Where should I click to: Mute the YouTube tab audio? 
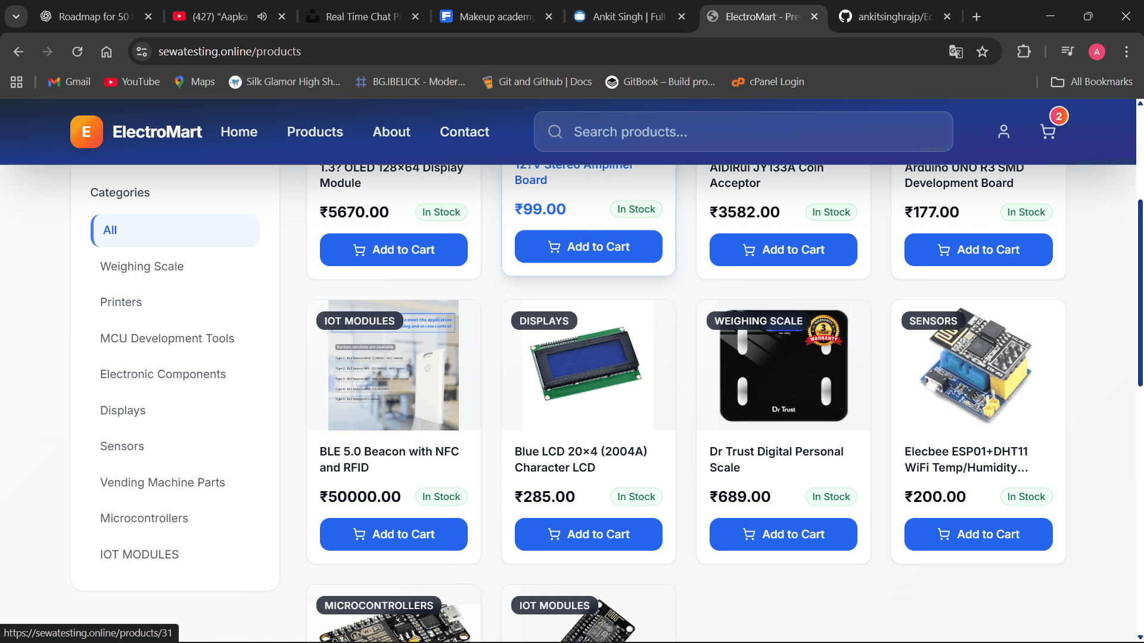coord(262,17)
